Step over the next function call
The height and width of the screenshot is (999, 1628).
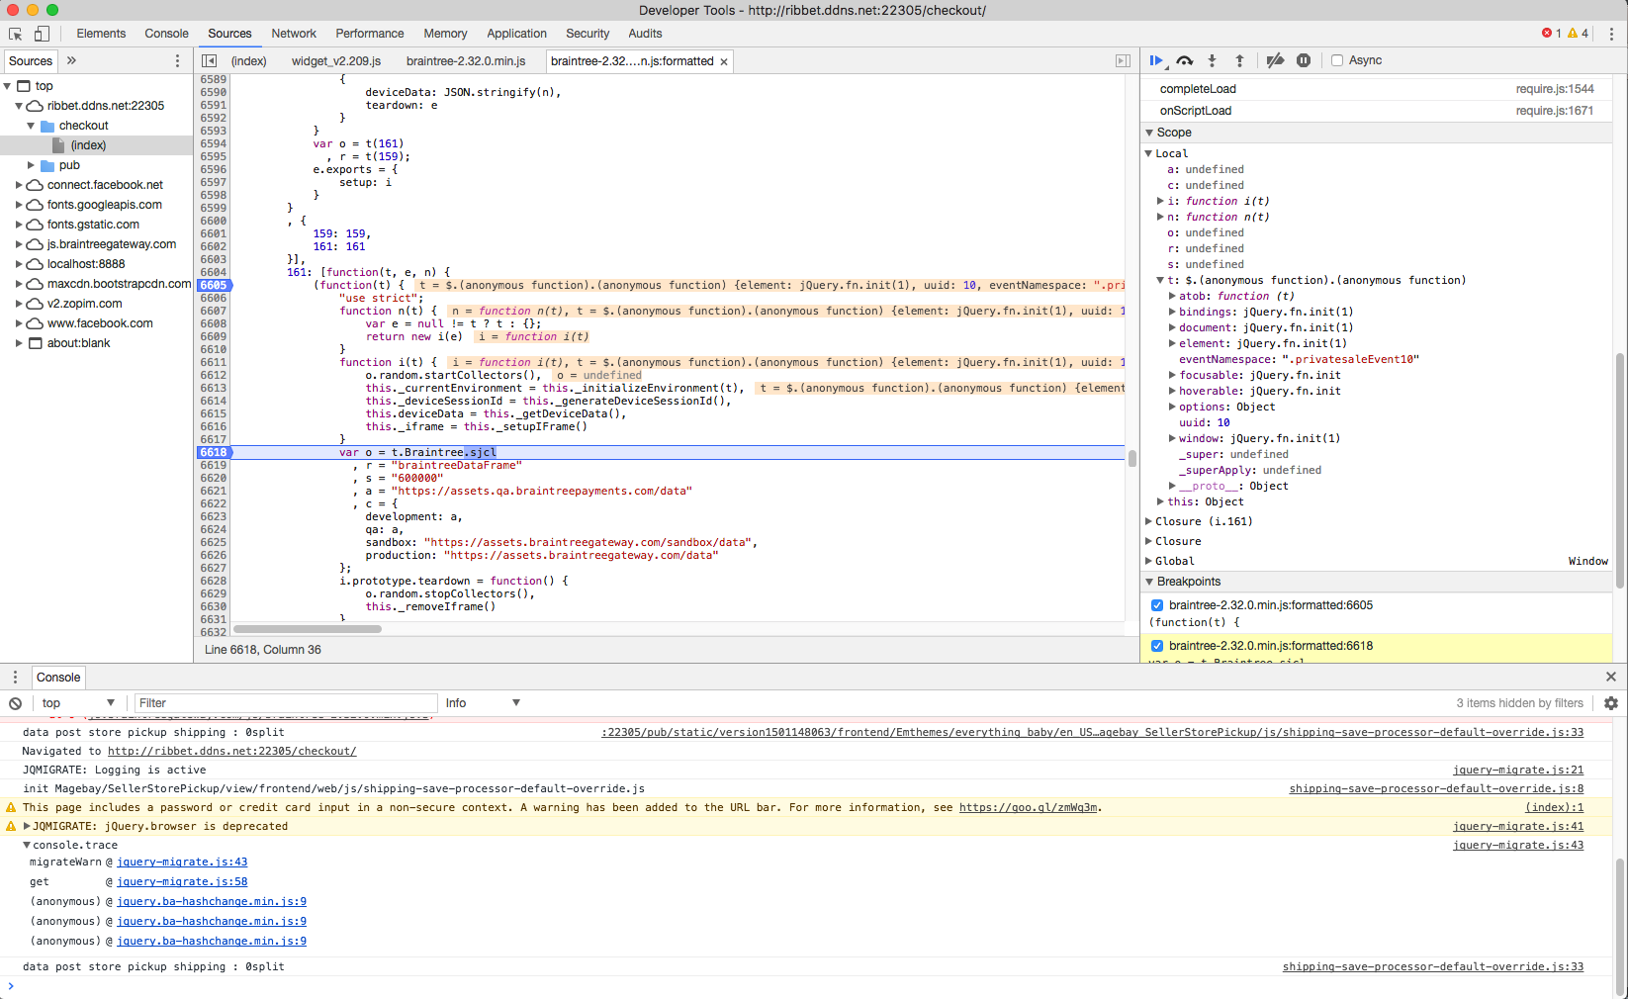[1185, 60]
